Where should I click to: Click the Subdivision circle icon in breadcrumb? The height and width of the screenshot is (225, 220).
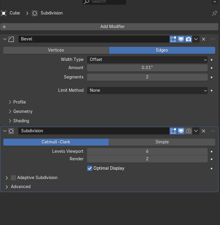point(35,13)
